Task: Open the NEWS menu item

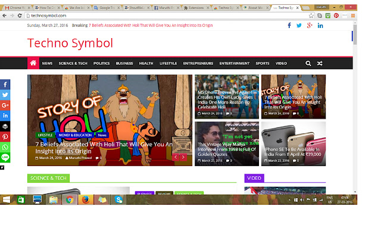Action: click(x=47, y=64)
